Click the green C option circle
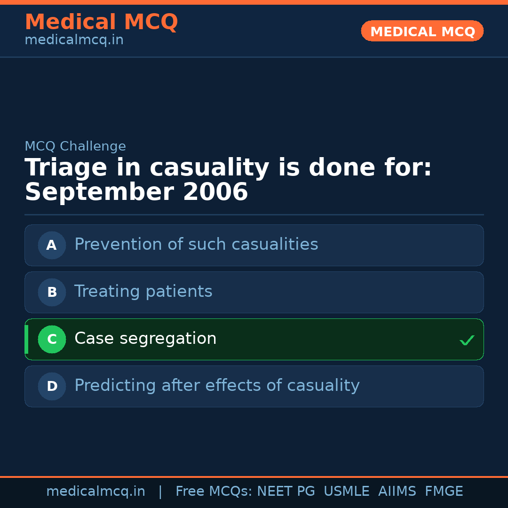 (52, 339)
